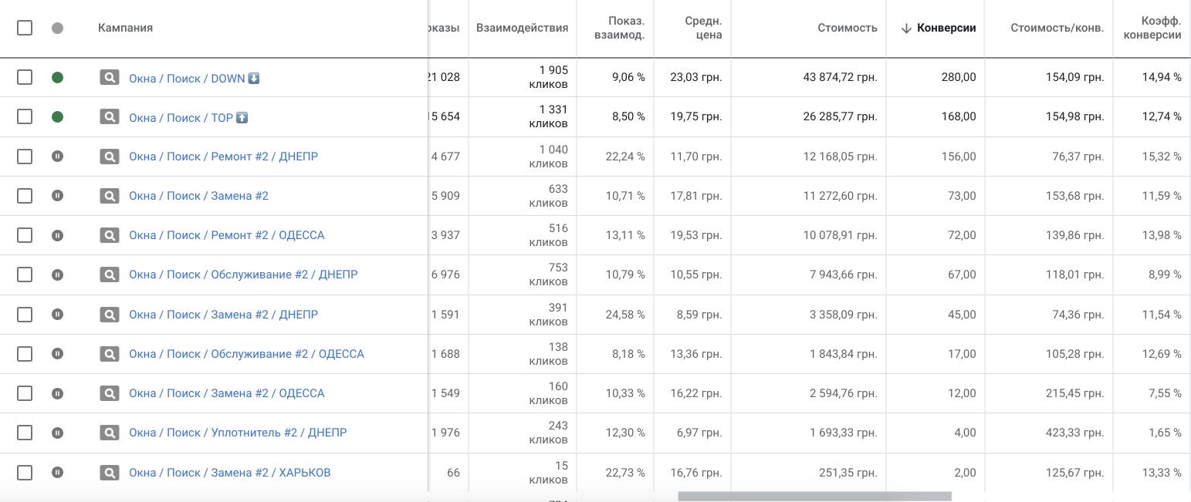Tick the select-all checkbox in the header
The height and width of the screenshot is (502, 1191).
click(x=25, y=28)
